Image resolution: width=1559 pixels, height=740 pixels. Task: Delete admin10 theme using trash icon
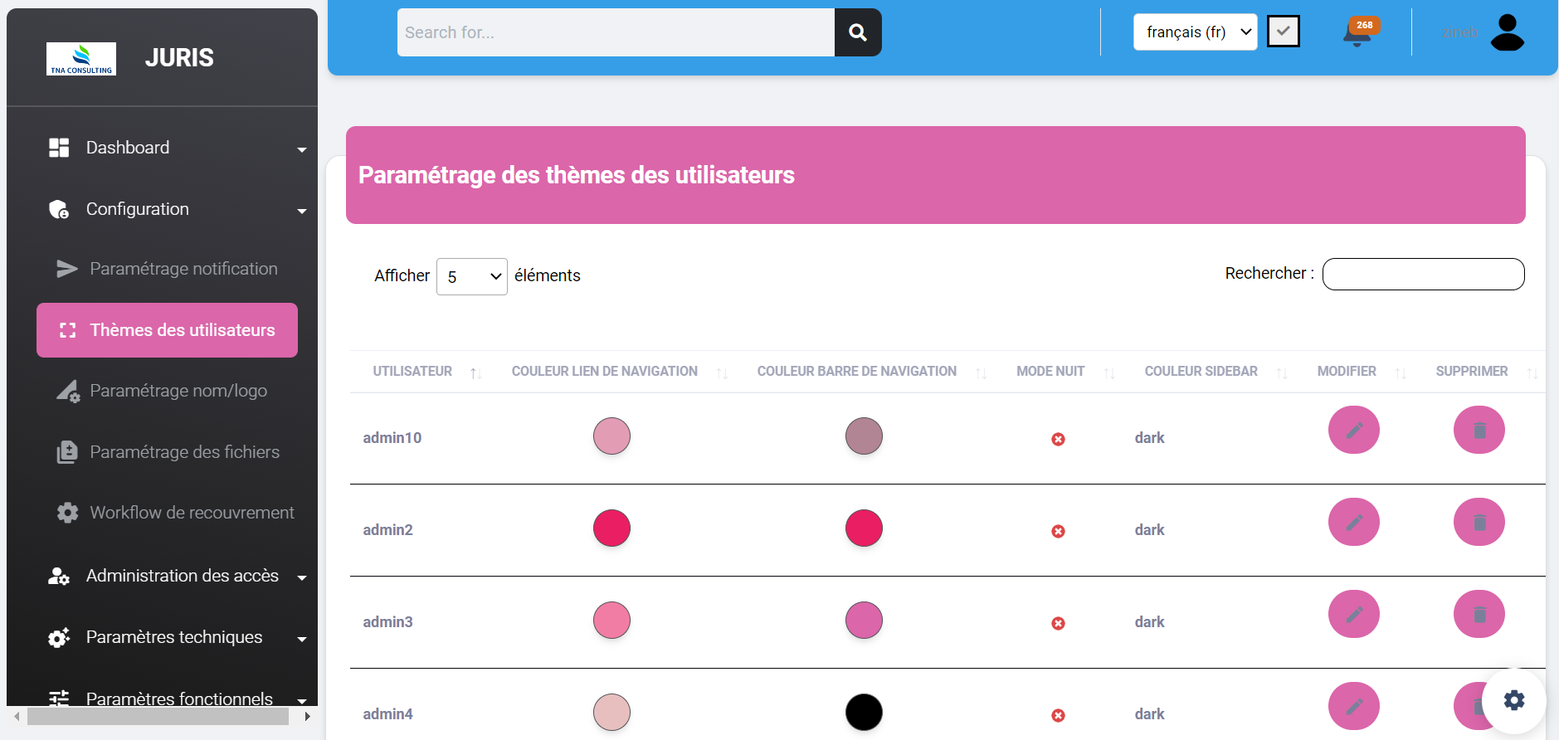pos(1479,430)
